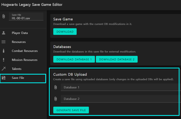Click Download Database 1 button

click(x=74, y=59)
